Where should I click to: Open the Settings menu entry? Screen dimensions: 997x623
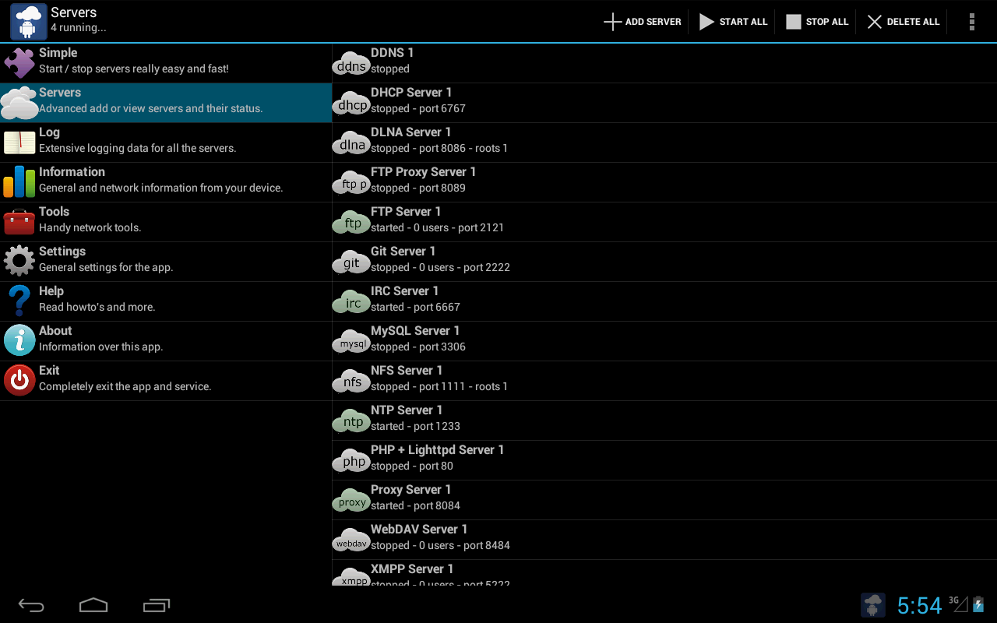coord(166,261)
